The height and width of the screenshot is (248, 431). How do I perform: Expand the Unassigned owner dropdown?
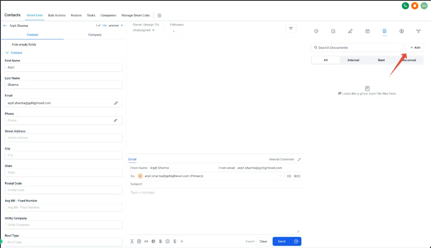144,30
